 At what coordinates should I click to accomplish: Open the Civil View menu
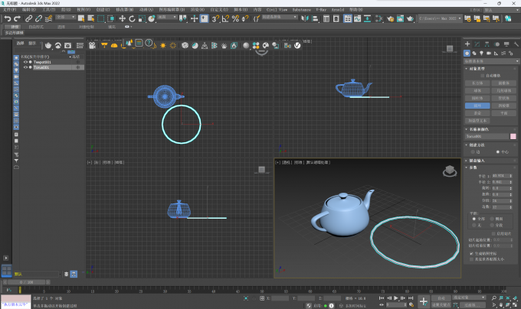[277, 10]
